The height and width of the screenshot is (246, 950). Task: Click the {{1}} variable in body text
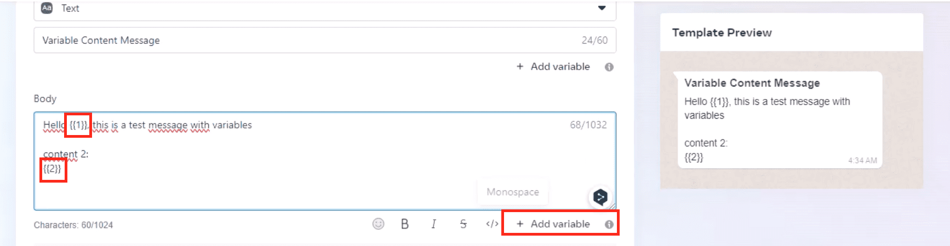78,125
